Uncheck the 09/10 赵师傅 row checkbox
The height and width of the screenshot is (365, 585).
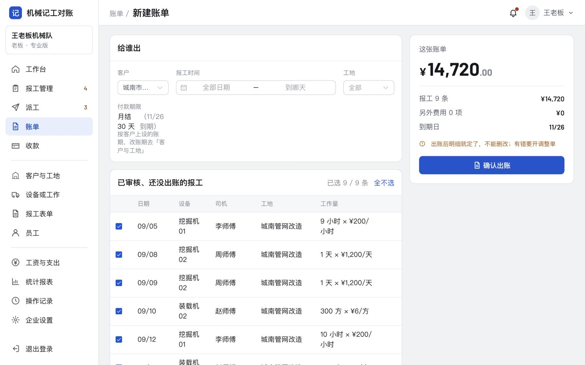pyautogui.click(x=119, y=311)
